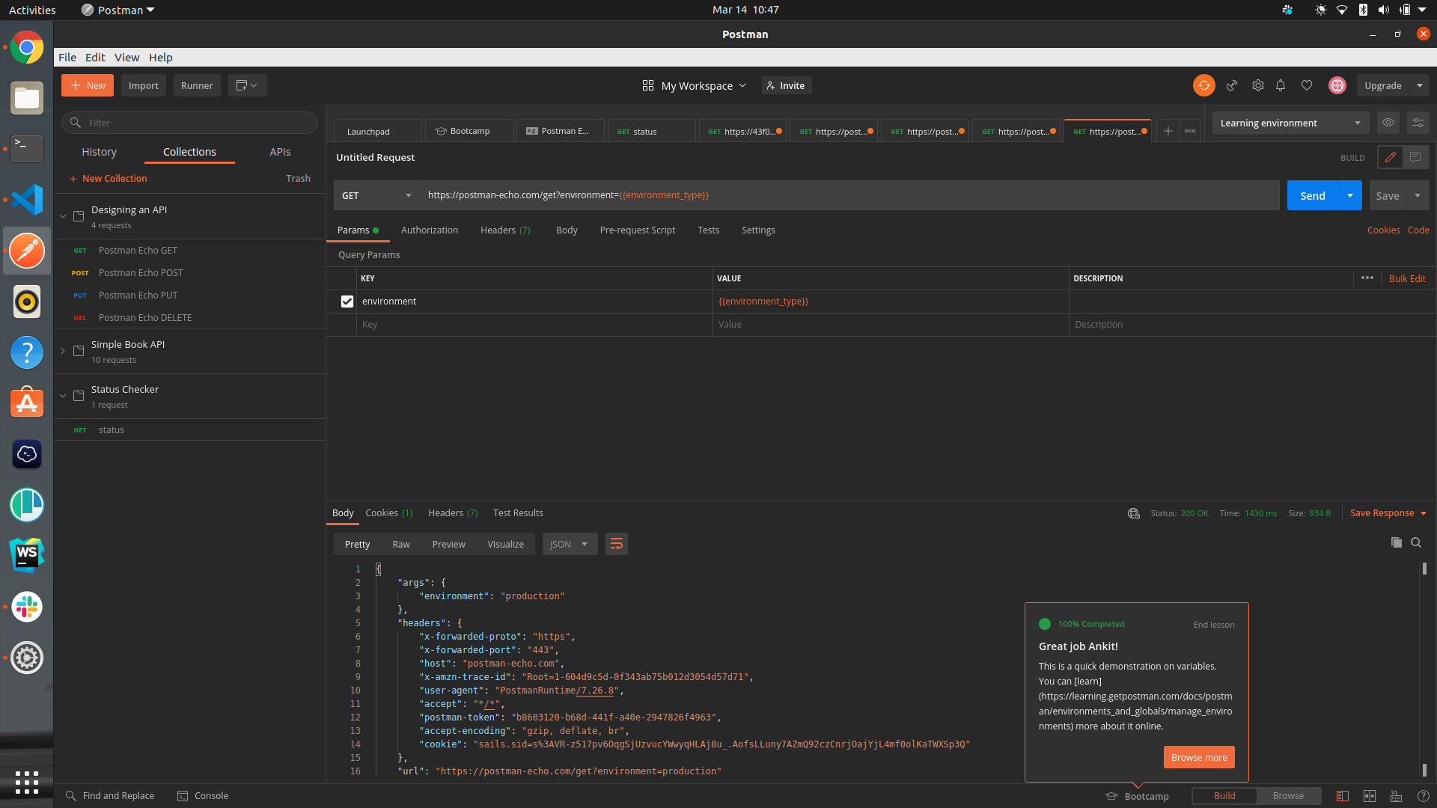Copy the response body to clipboard
1437x808 pixels.
coord(1397,542)
